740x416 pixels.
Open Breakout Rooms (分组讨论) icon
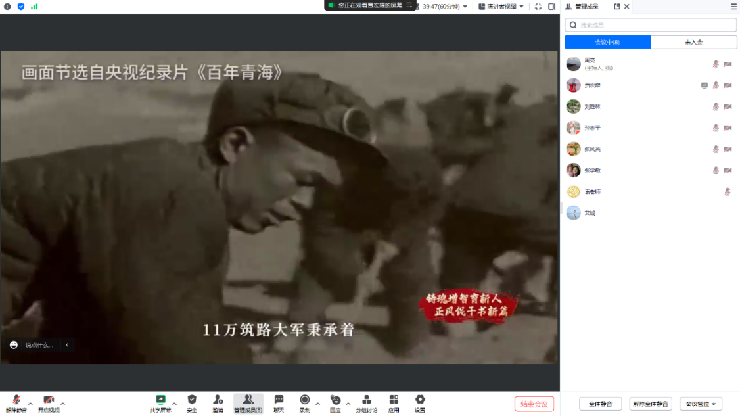pyautogui.click(x=367, y=400)
